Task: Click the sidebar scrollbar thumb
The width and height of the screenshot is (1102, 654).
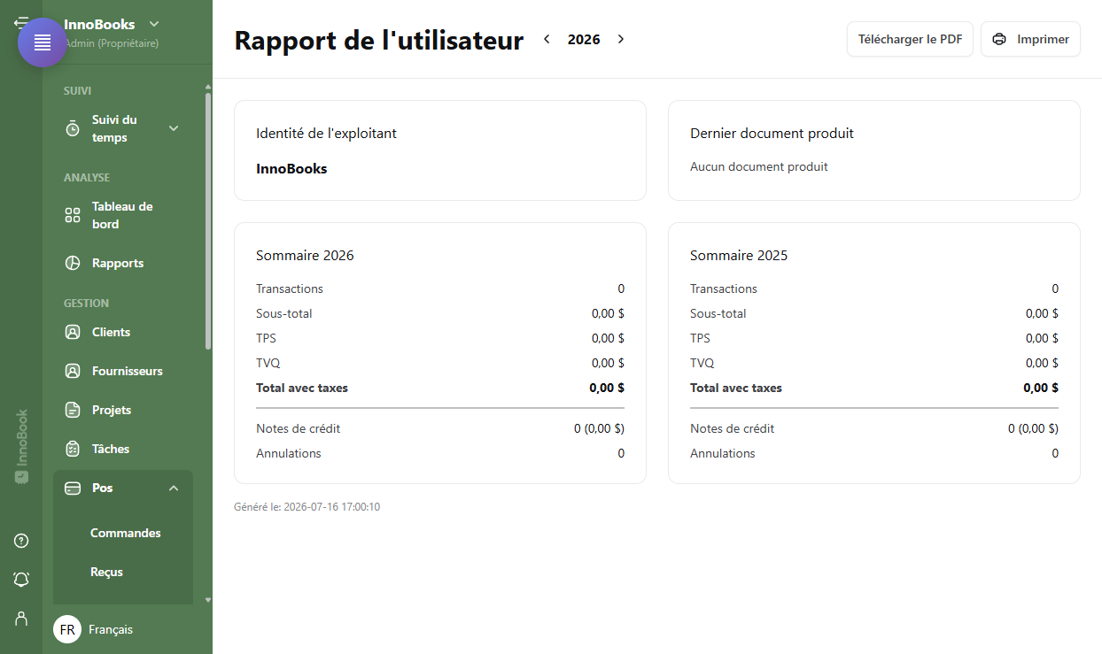Action: coord(208,221)
